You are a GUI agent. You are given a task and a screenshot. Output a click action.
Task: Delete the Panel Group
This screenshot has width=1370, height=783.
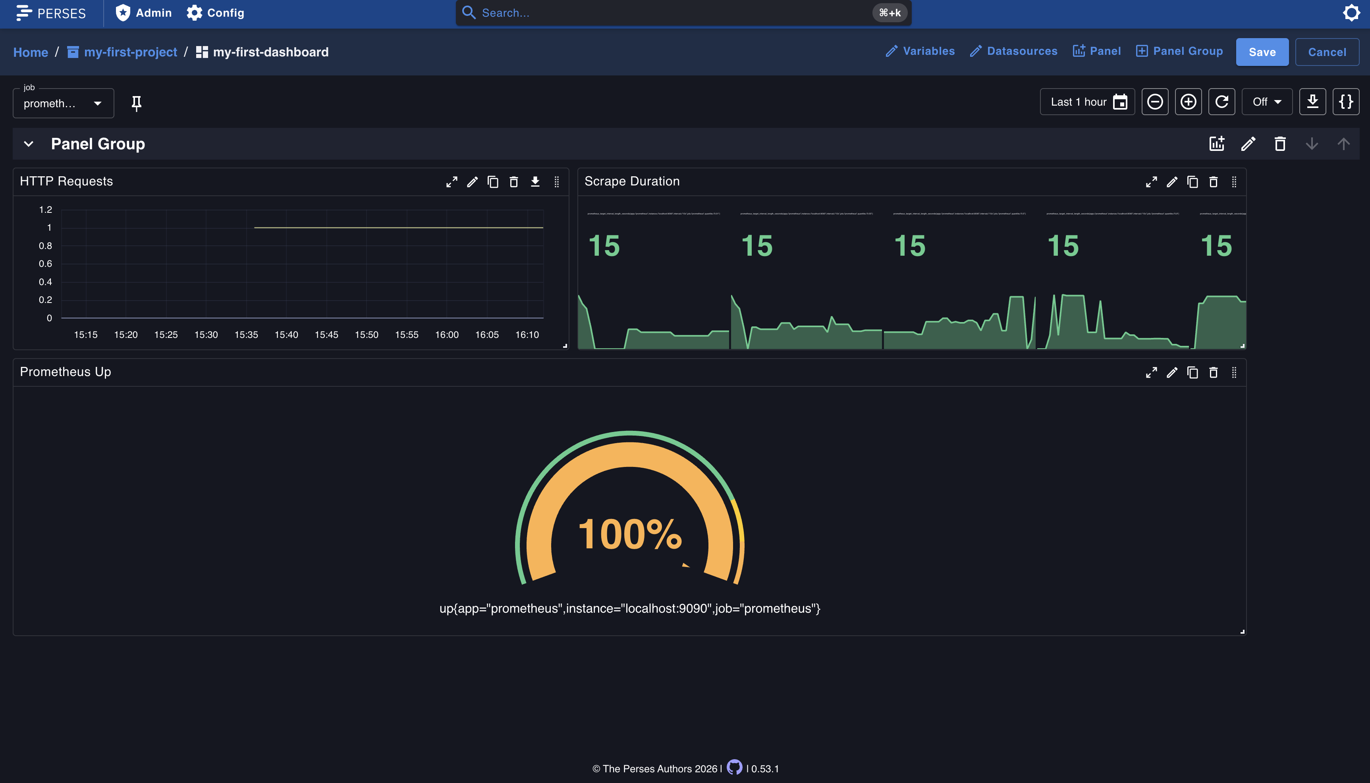(1280, 144)
